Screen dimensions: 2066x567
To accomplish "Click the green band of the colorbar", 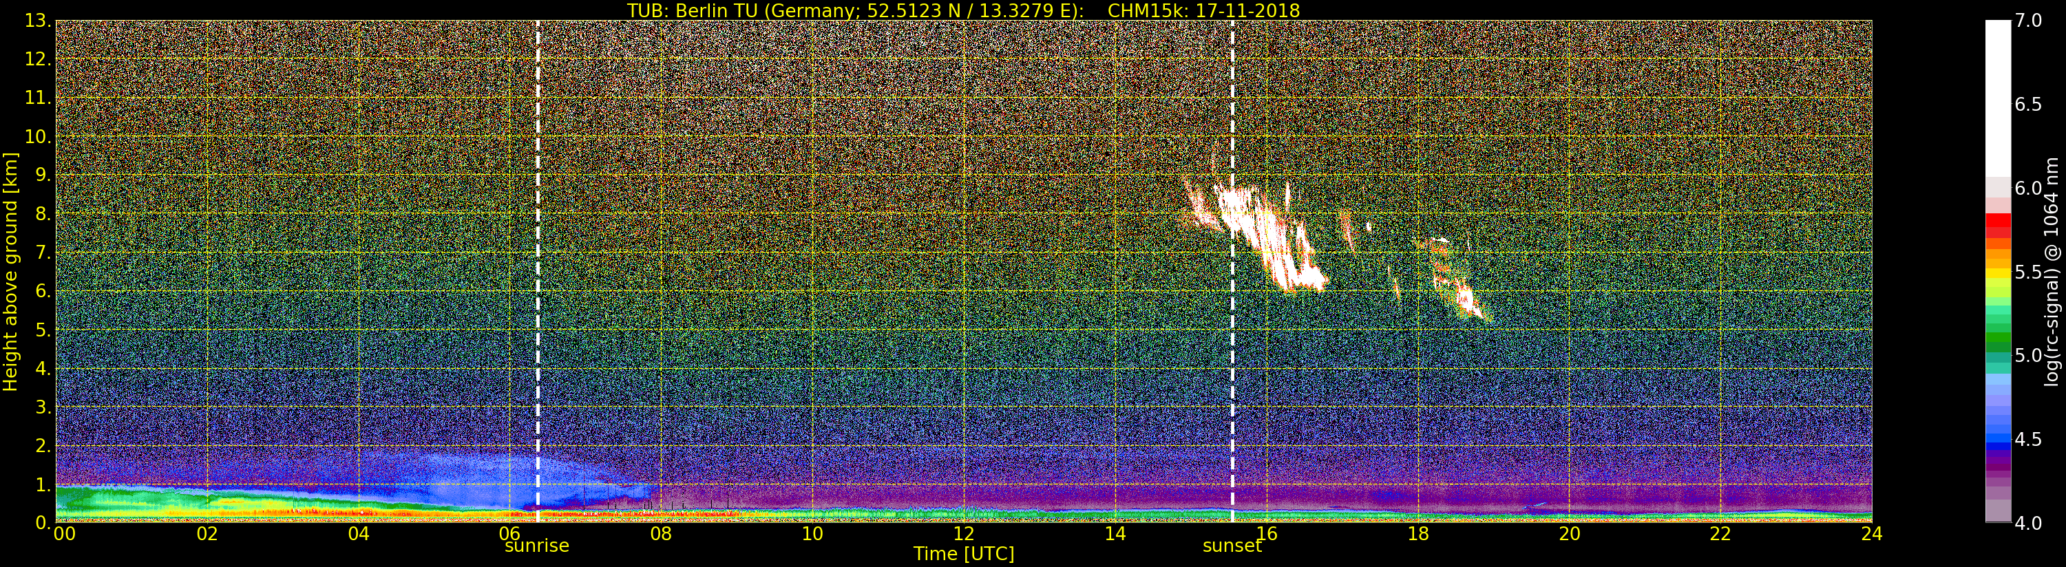I will 1998,339.
